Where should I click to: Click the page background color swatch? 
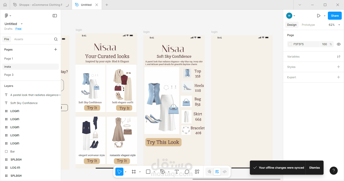point(290,44)
